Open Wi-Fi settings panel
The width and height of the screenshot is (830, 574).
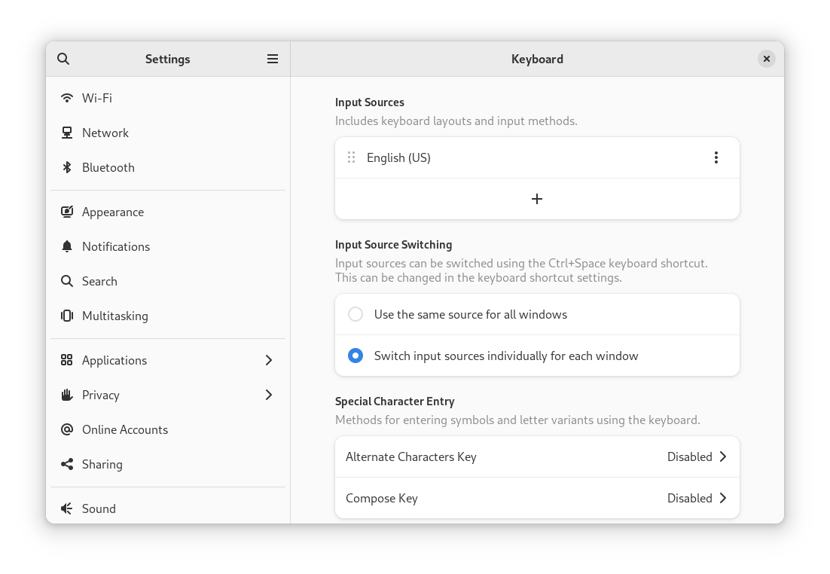[168, 98]
